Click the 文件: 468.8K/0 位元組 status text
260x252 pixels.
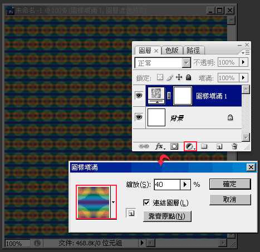coord(90,243)
